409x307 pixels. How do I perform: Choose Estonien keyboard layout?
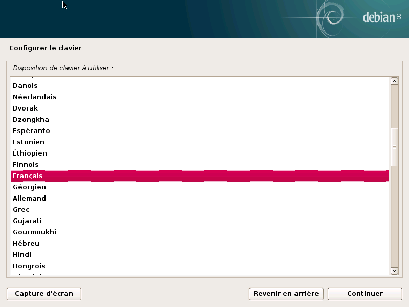click(29, 142)
